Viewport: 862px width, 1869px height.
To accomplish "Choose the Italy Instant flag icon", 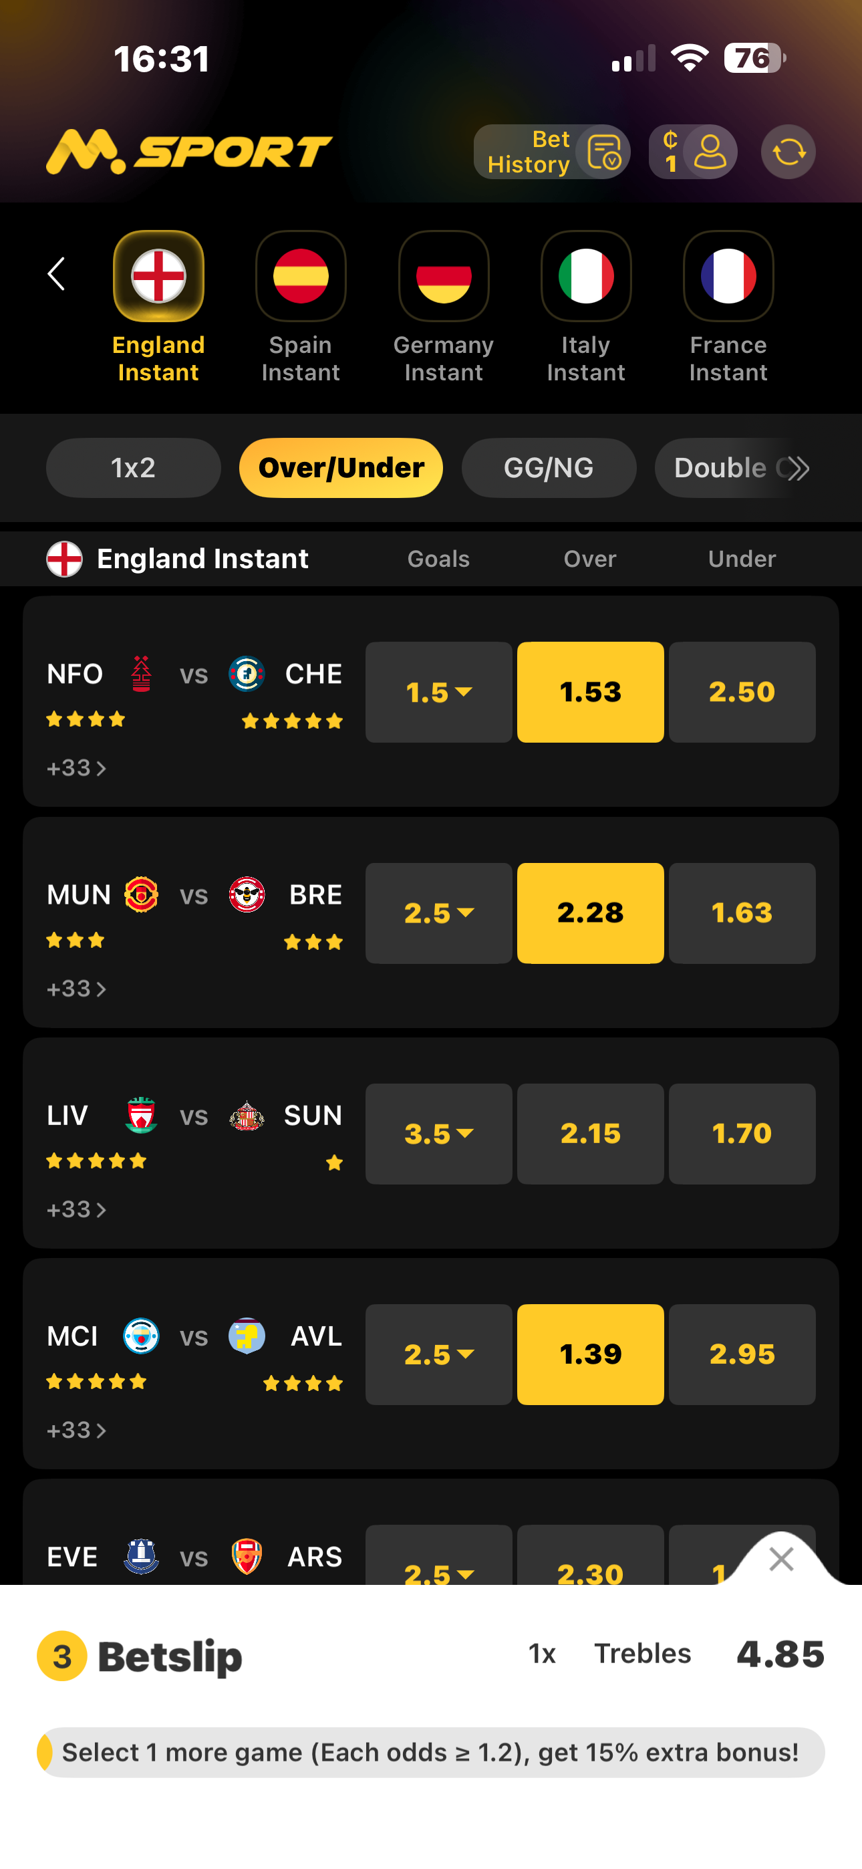I will point(585,277).
